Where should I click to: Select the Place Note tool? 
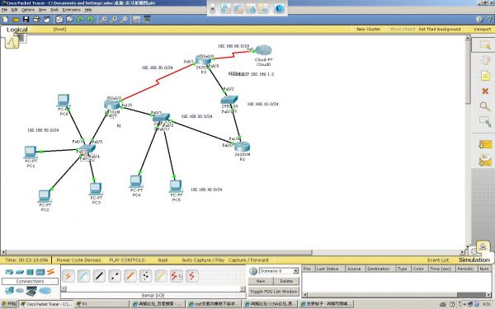(485, 76)
